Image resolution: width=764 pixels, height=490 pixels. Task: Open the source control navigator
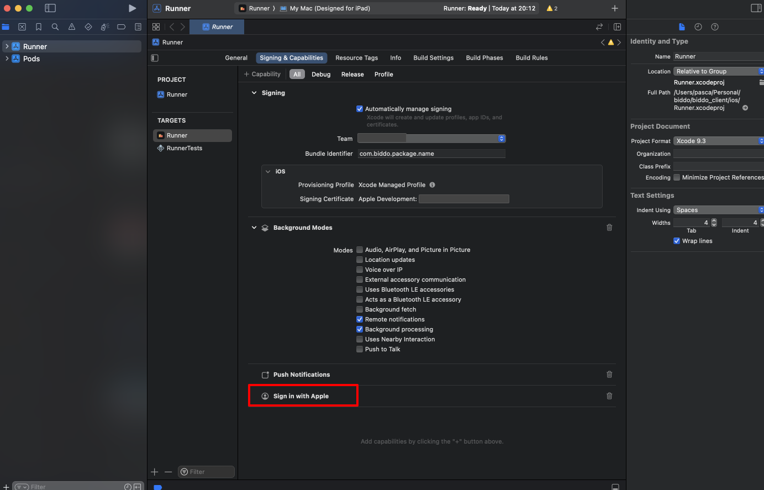22,27
